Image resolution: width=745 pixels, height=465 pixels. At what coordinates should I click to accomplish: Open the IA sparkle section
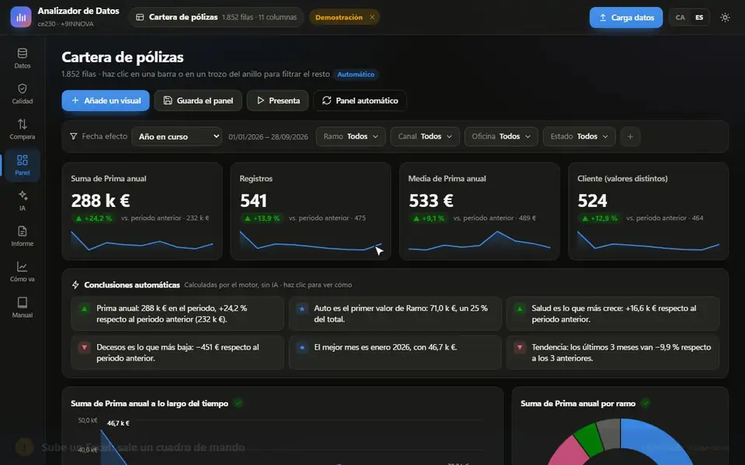(x=23, y=201)
